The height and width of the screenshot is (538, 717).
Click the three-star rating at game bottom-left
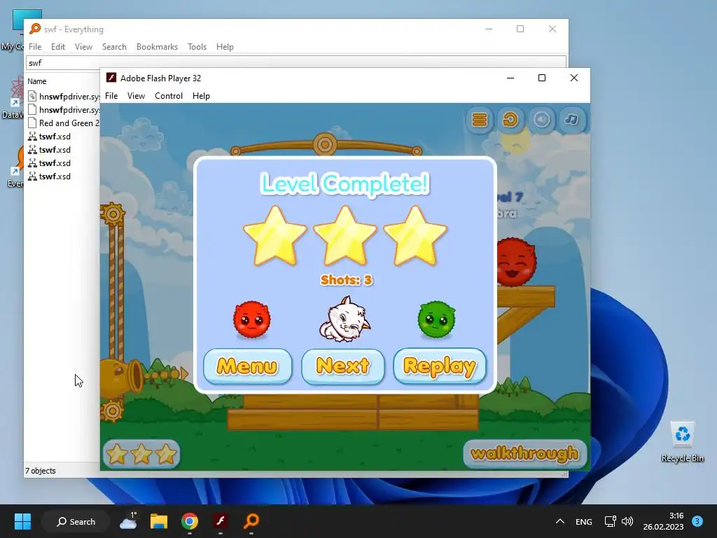click(141, 454)
